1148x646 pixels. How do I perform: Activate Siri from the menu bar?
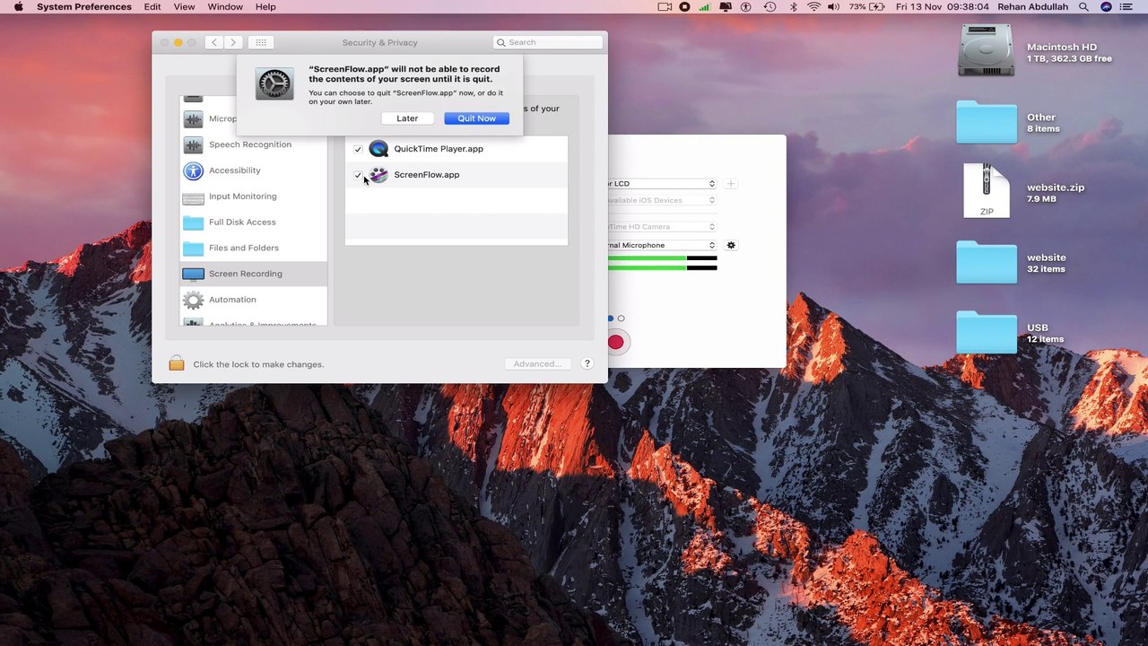click(1106, 6)
